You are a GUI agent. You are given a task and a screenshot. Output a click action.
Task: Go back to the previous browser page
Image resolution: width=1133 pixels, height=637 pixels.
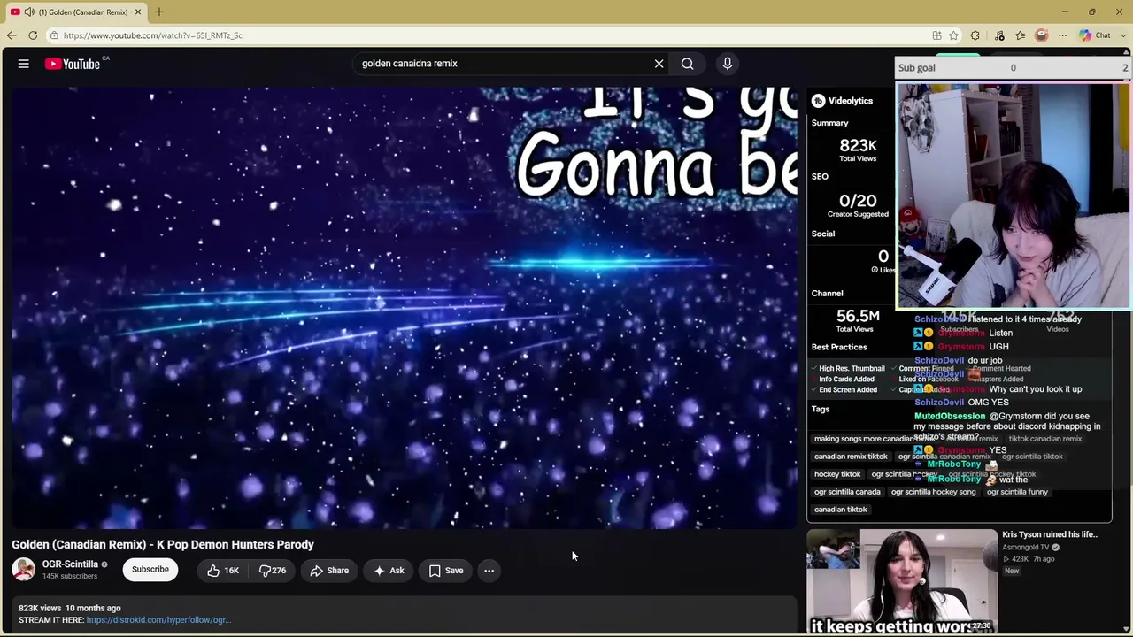[x=12, y=35]
